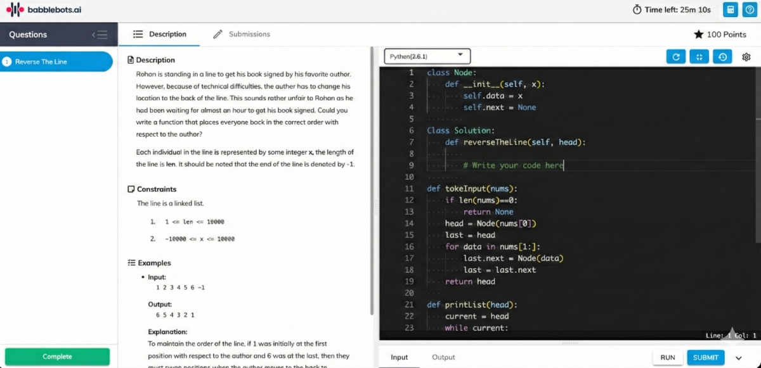Reset the code with the refresh icon
The width and height of the screenshot is (761, 368).
pyautogui.click(x=676, y=57)
